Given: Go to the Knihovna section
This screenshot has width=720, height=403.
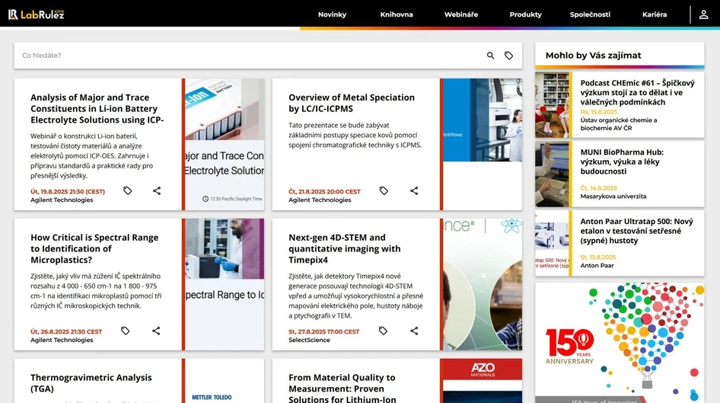Looking at the screenshot, I should pos(397,14).
